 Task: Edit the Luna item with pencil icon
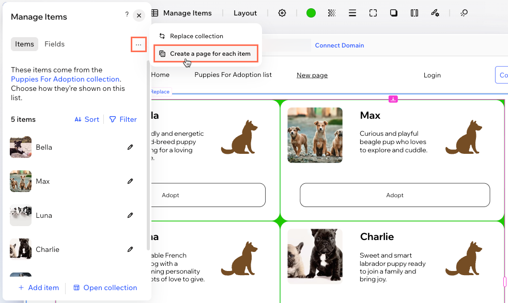point(130,215)
